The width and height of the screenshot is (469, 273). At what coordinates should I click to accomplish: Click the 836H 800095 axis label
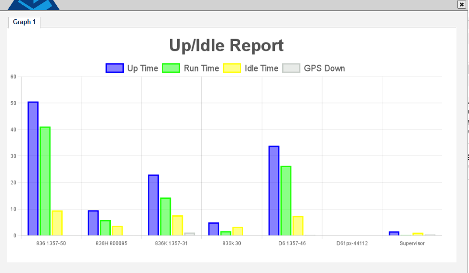click(x=111, y=244)
